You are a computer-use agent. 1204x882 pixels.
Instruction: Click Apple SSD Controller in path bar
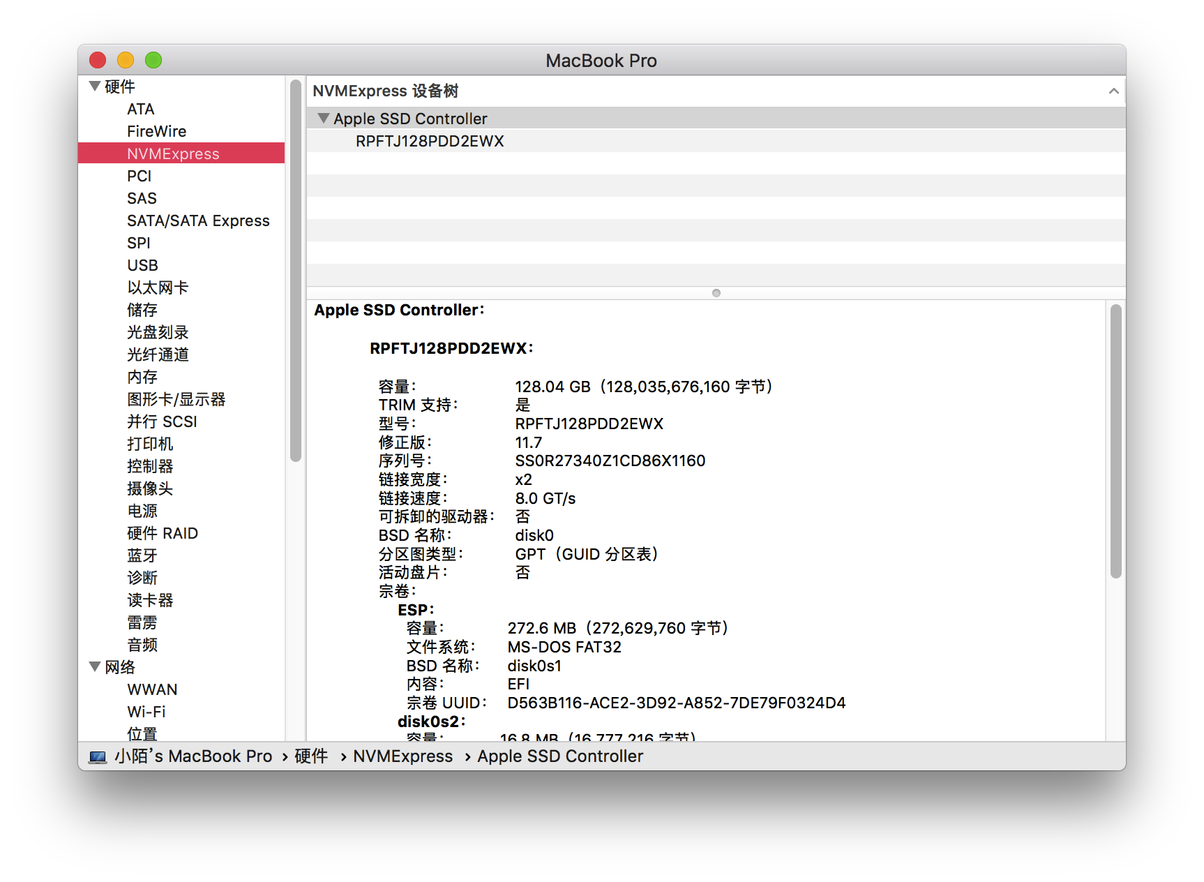[x=560, y=756]
